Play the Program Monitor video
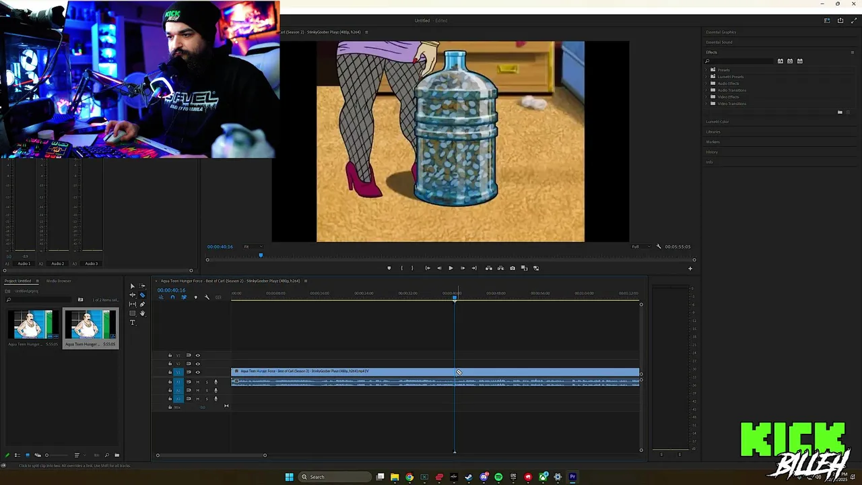The image size is (862, 485). point(451,268)
